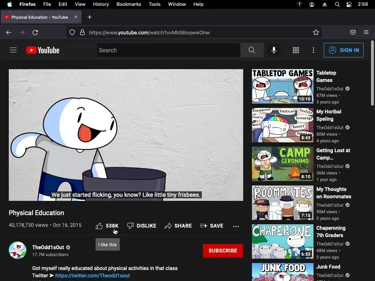Open the YouTube settings three-dot menu
Image resolution: width=375 pixels, height=281 pixels.
tap(313, 50)
